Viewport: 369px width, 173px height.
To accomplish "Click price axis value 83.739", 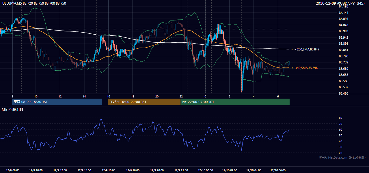I will (x=344, y=62).
